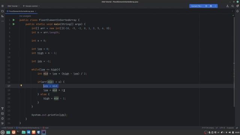The image size is (240, 135).
Task: Click the yellow lightbulb intention icon
Action: [21, 85]
